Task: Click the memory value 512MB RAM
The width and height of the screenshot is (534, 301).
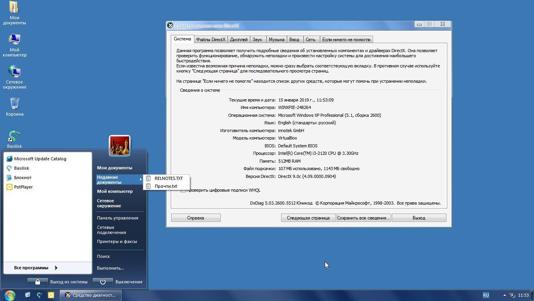Action: click(x=289, y=161)
